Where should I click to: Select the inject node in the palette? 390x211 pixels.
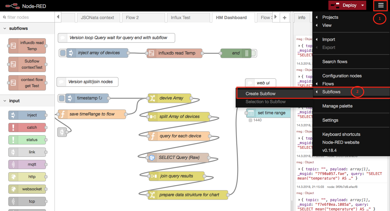(27, 115)
